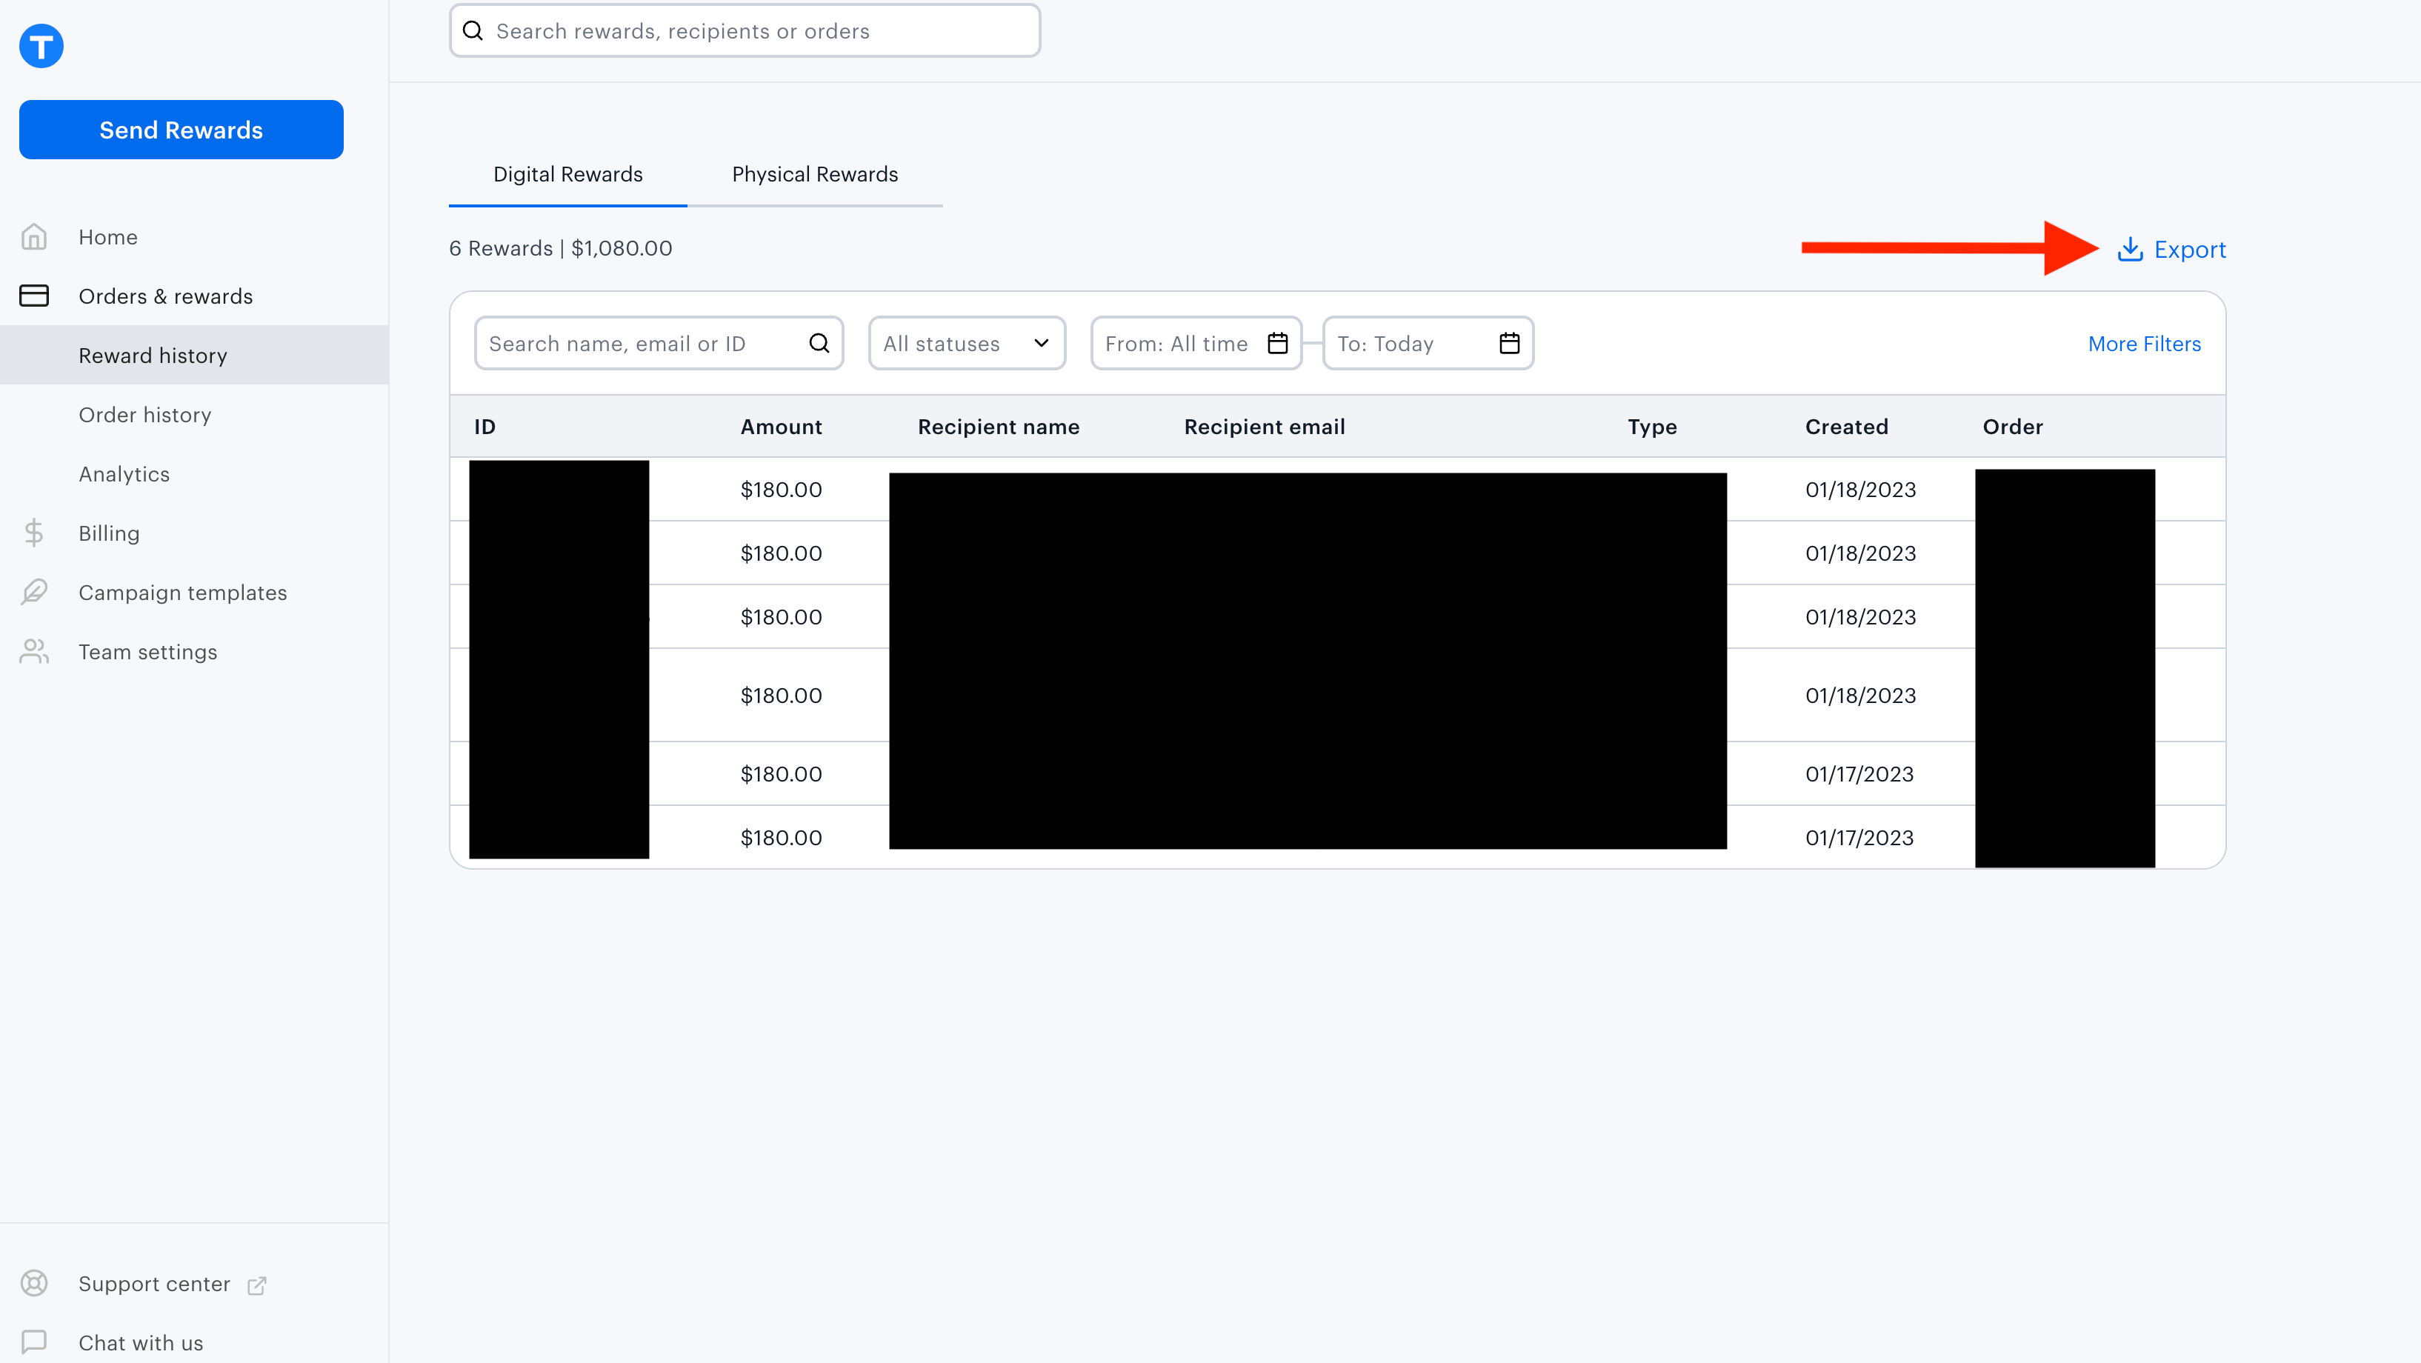Screen dimensions: 2421x1363
Task: Open the All statuses dropdown
Action: point(966,343)
